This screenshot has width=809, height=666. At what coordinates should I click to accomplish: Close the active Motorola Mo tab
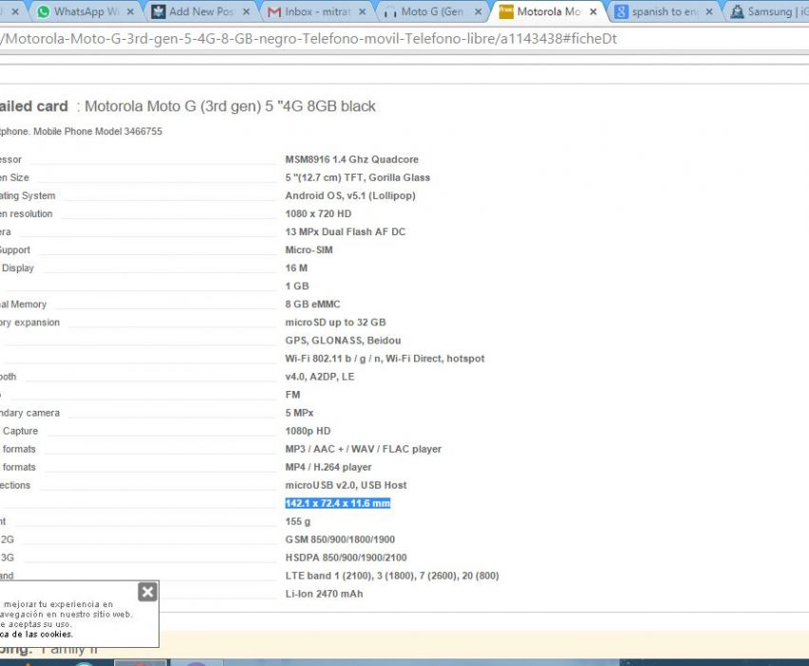593,12
